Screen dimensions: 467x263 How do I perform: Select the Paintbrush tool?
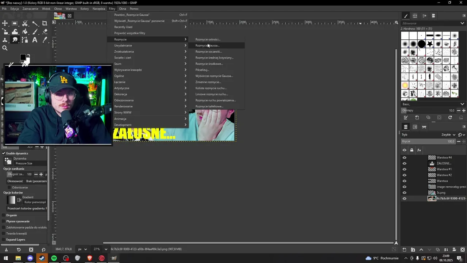35,32
